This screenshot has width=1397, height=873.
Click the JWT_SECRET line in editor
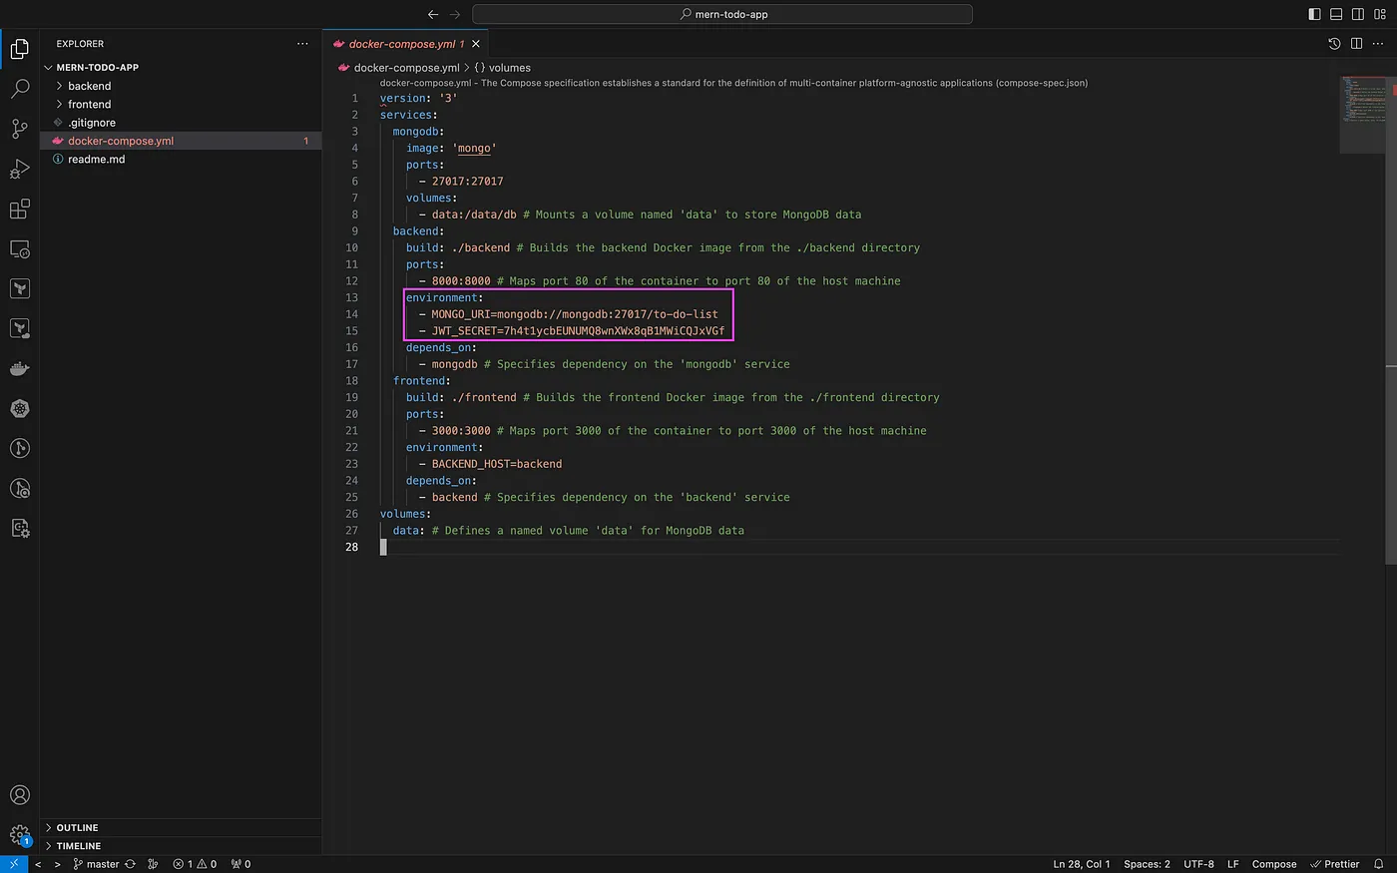[x=572, y=331]
